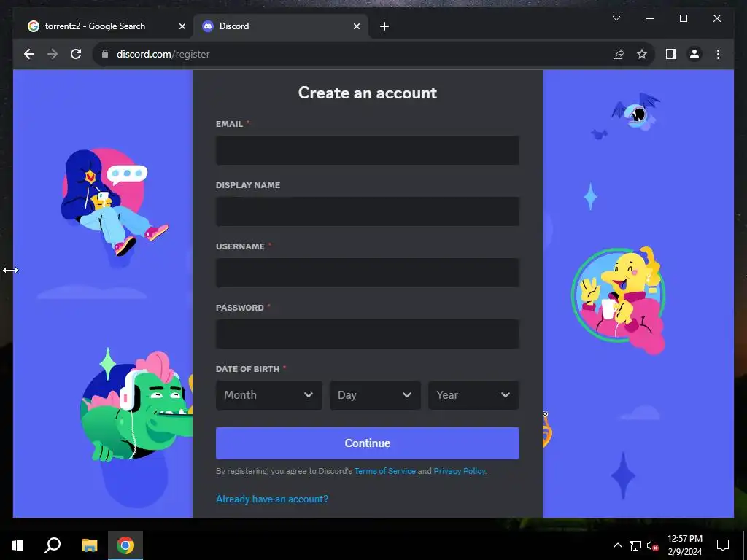
Task: Open Windows taskbar search
Action: click(53, 545)
